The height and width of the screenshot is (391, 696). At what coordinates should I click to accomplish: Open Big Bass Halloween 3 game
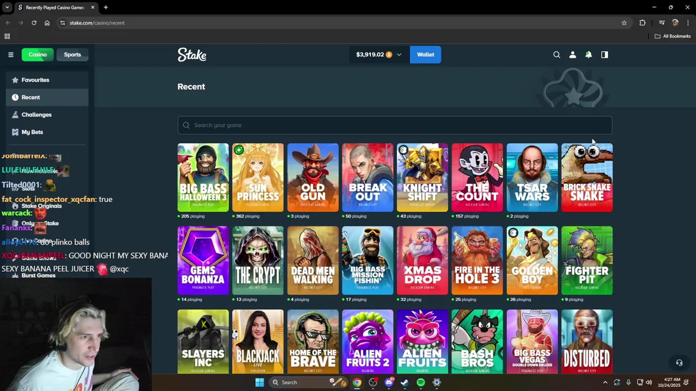[203, 178]
